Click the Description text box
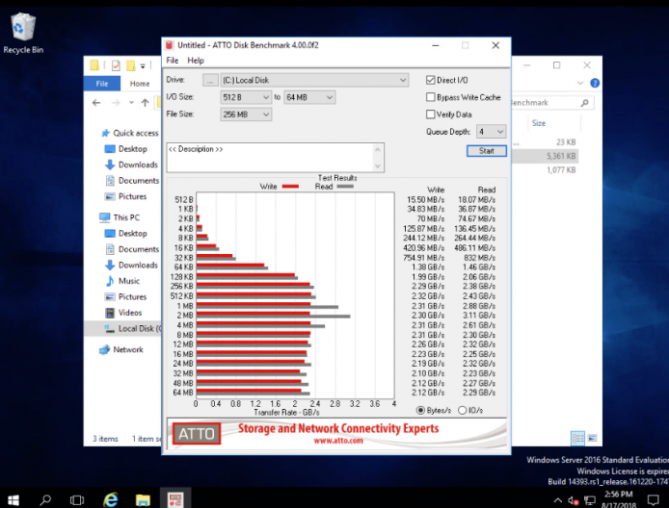The image size is (669, 508). pos(275,158)
